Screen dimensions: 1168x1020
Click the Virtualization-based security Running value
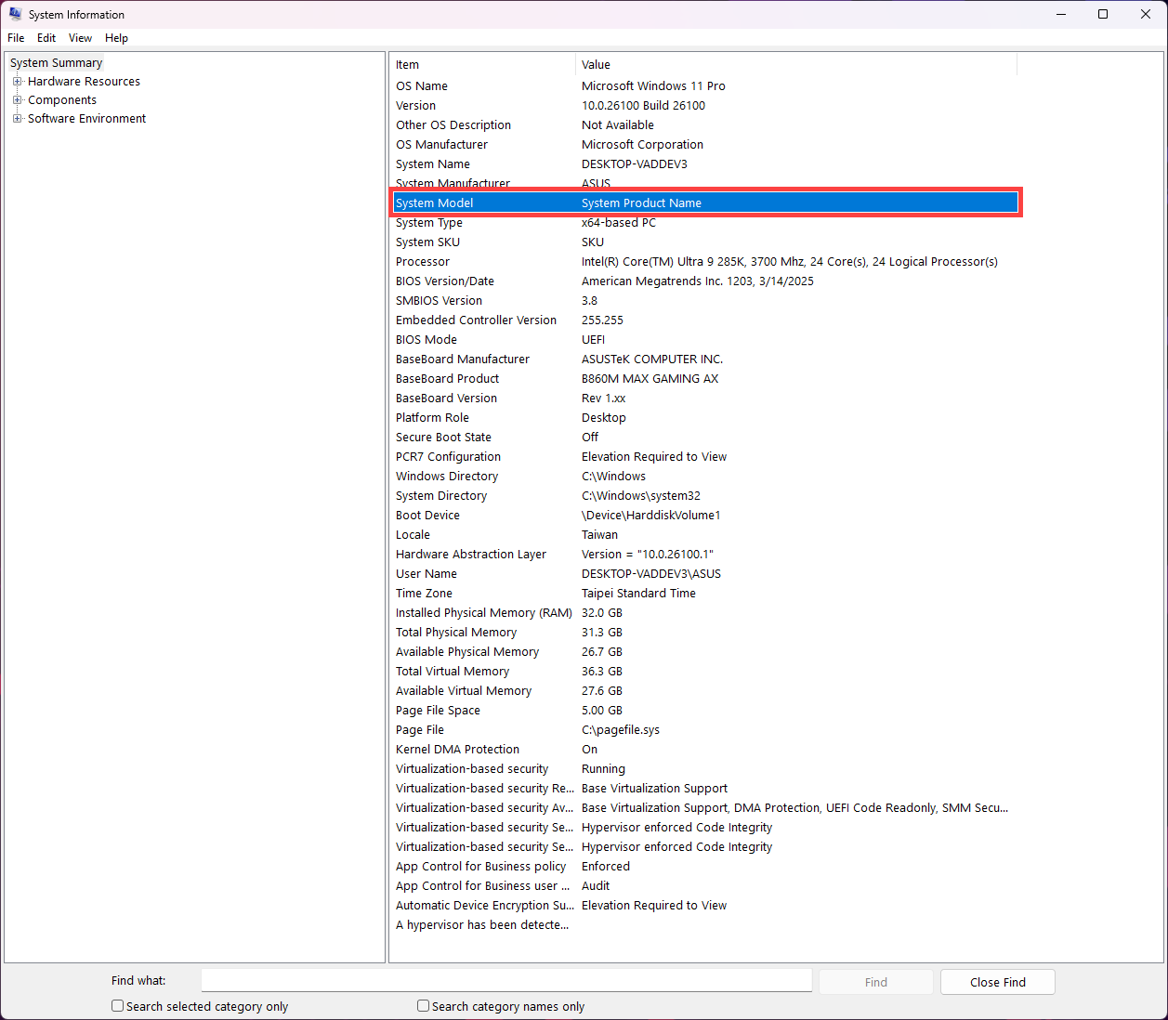click(x=603, y=769)
